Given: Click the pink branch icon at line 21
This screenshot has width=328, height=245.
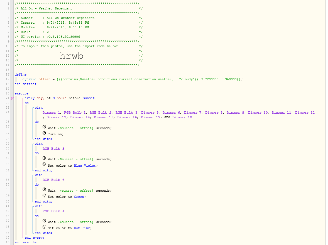Looking at the screenshot, I should tap(12, 98).
